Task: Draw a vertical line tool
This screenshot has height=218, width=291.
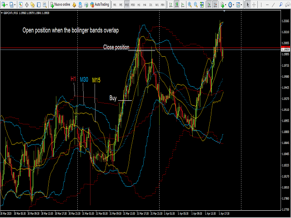Action: 261,5
